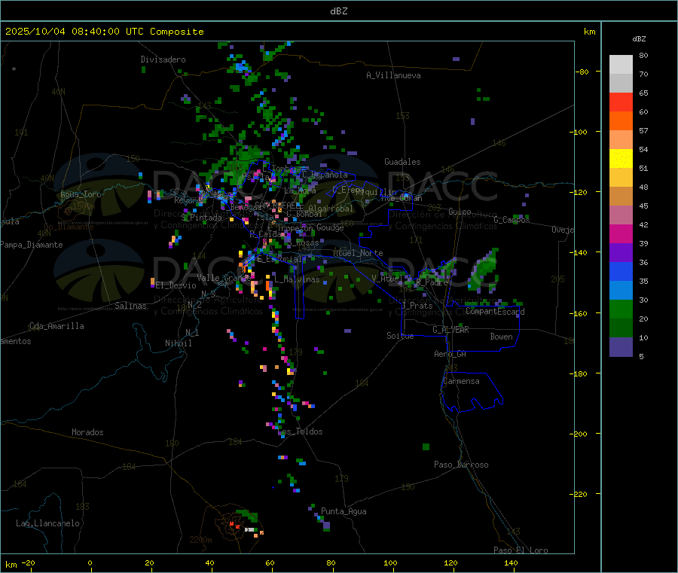Image resolution: width=678 pixels, height=573 pixels.
Task: Click the 'Agua_Toro' location label
Action: coord(81,194)
